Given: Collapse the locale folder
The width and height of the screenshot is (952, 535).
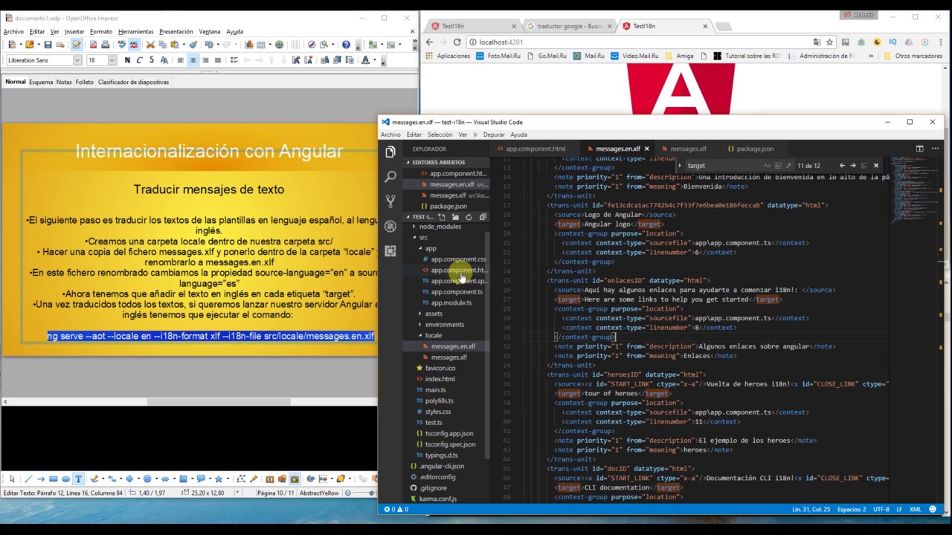Looking at the screenshot, I should pyautogui.click(x=433, y=335).
